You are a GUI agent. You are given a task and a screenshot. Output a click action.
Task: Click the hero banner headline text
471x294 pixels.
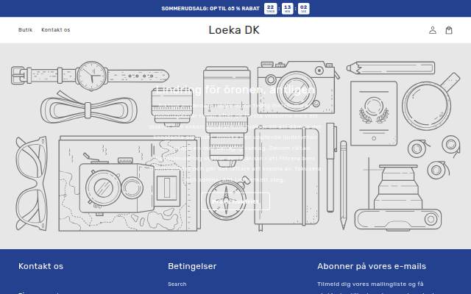235,90
